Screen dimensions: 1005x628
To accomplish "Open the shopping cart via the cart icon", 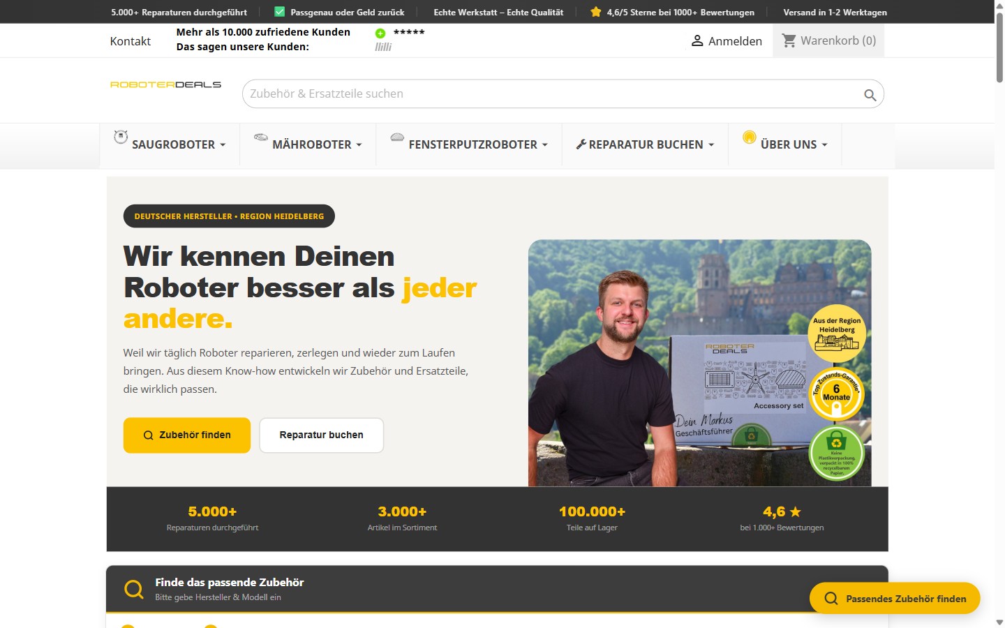I will pos(789,40).
